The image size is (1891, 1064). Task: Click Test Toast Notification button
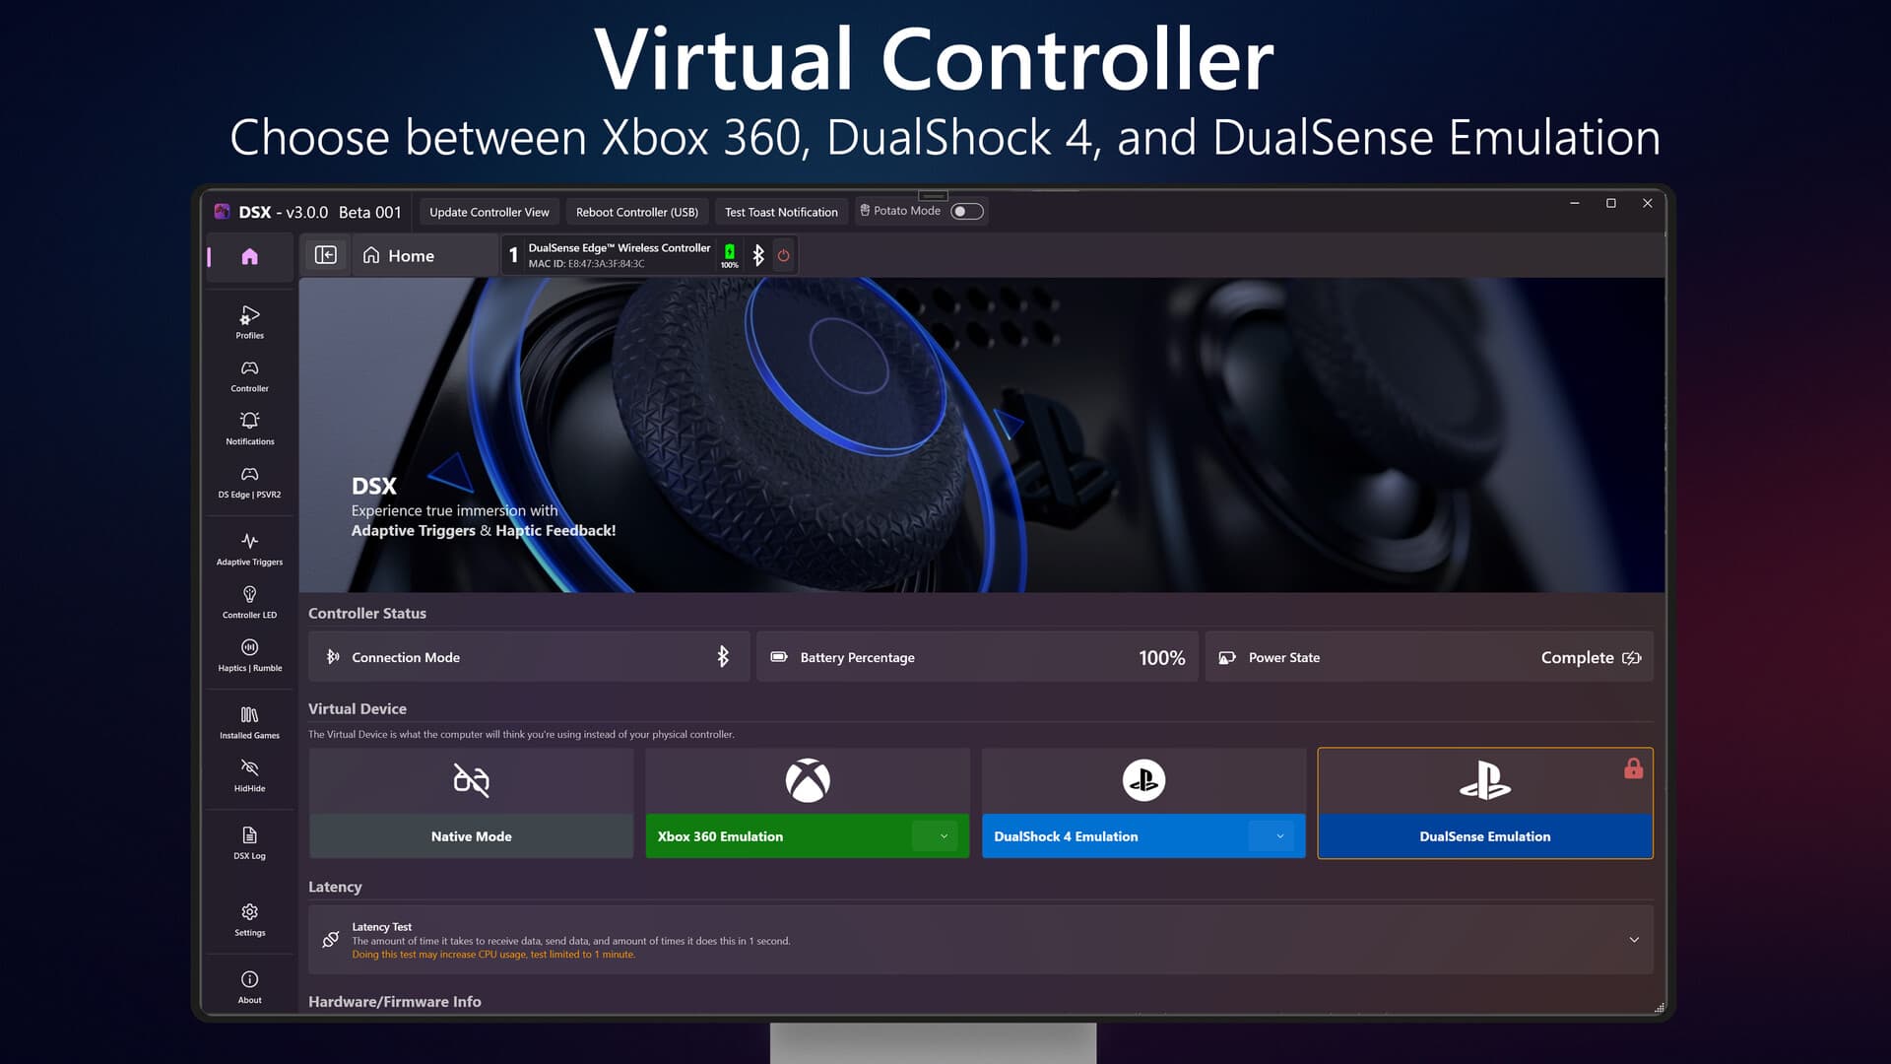point(781,212)
